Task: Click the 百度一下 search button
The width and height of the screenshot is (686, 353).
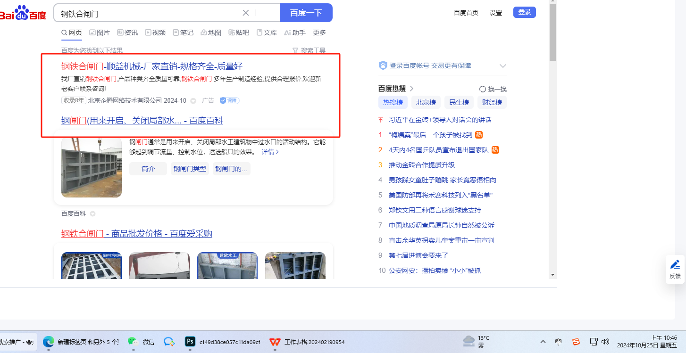Action: click(306, 13)
